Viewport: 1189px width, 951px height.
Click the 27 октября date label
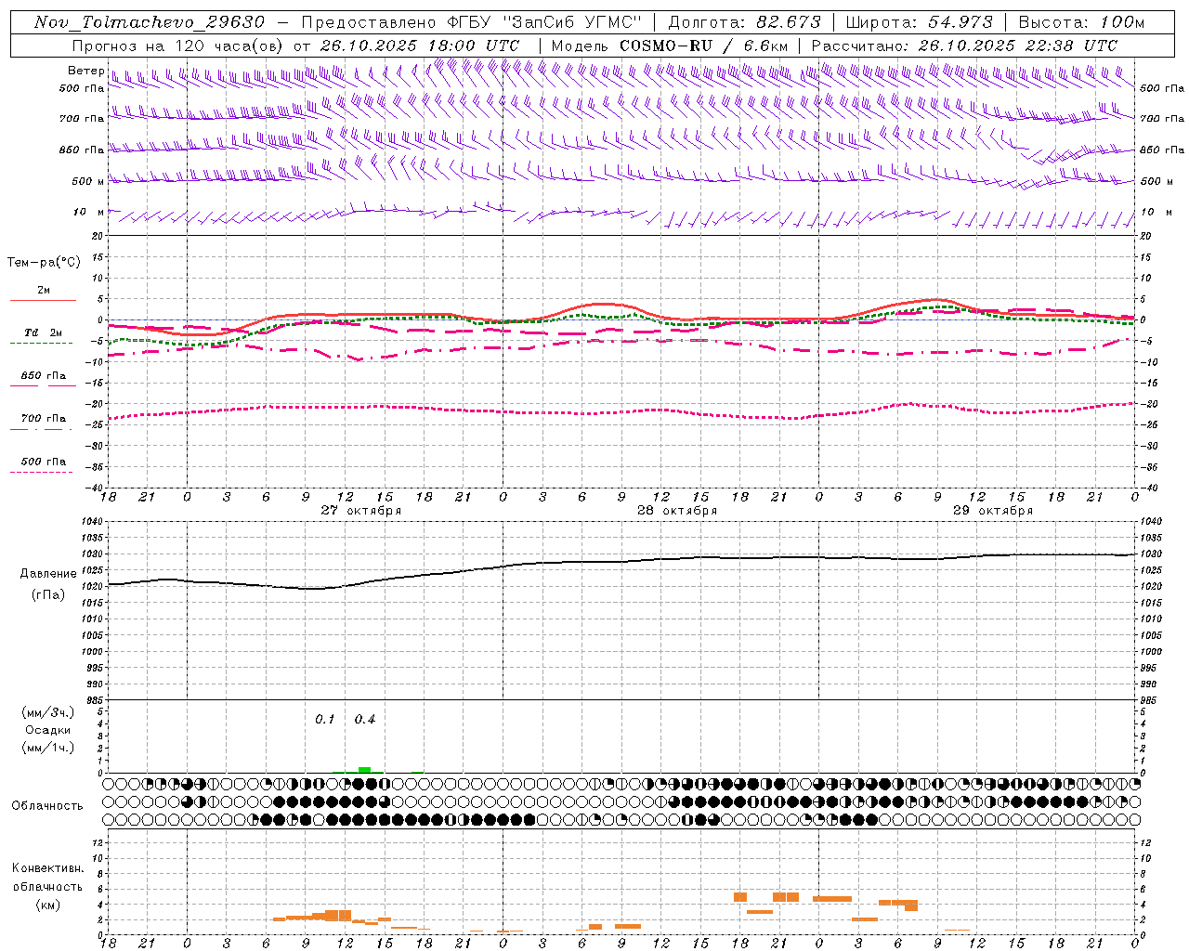pos(361,511)
